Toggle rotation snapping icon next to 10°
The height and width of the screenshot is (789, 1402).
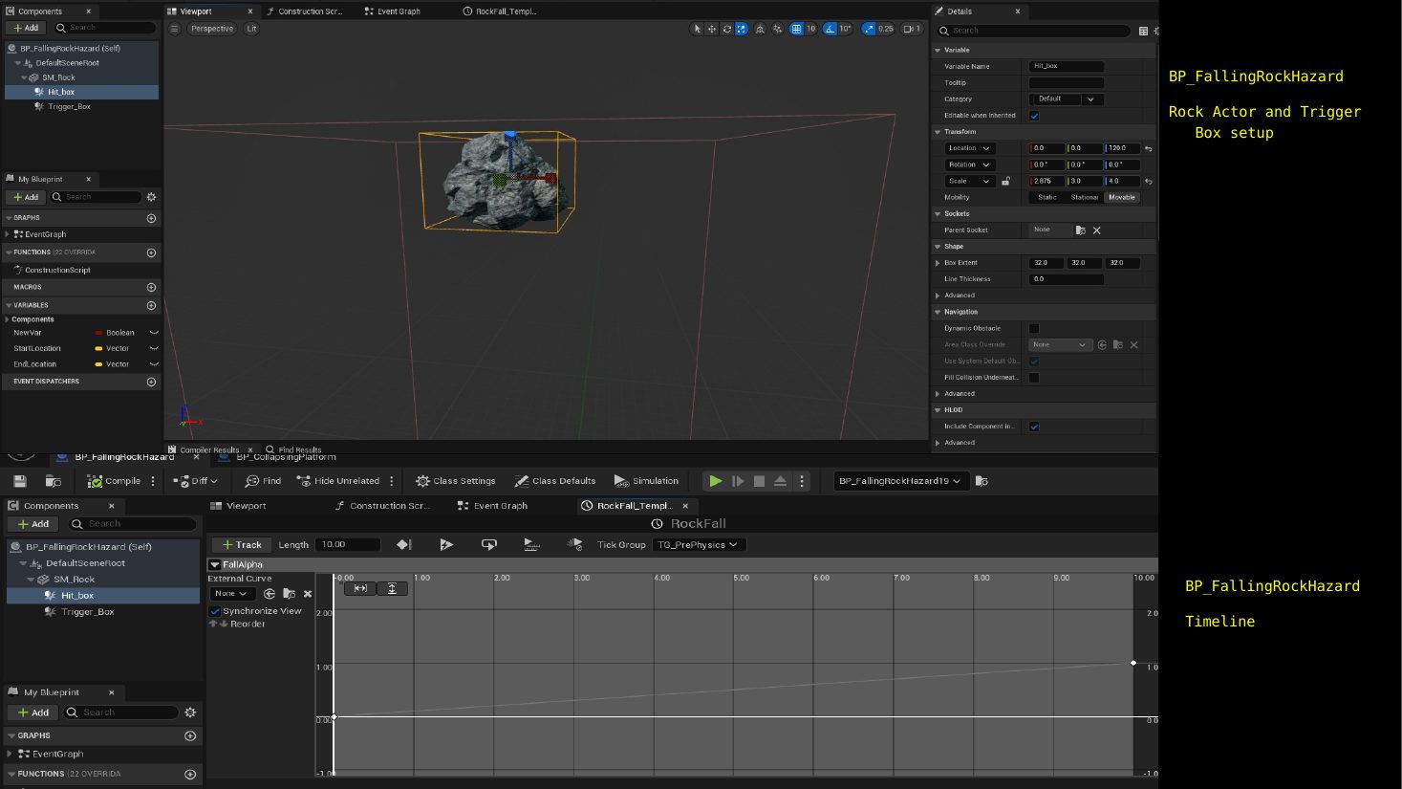coord(830,29)
